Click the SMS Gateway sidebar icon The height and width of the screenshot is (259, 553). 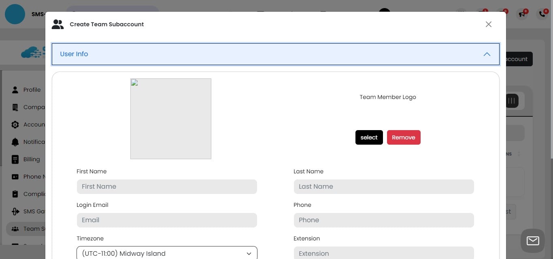pos(15,211)
